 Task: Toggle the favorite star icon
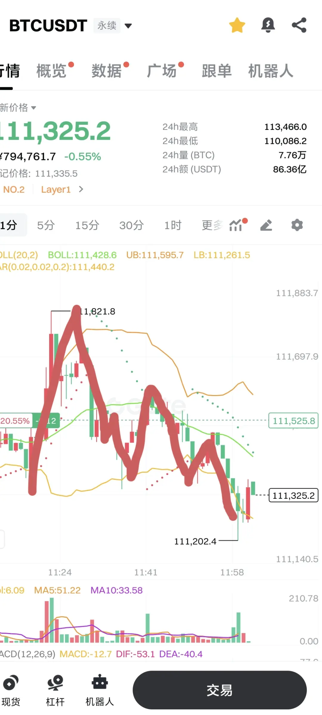pyautogui.click(x=237, y=25)
